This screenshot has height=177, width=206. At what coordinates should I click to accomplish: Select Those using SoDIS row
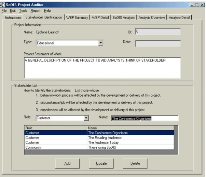click(99, 147)
